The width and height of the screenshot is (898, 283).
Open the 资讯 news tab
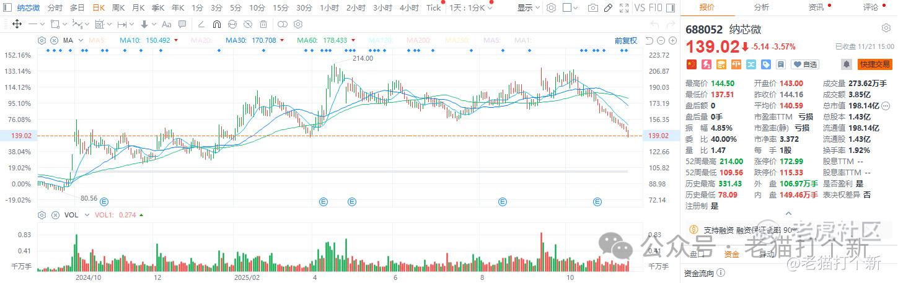coord(816,7)
